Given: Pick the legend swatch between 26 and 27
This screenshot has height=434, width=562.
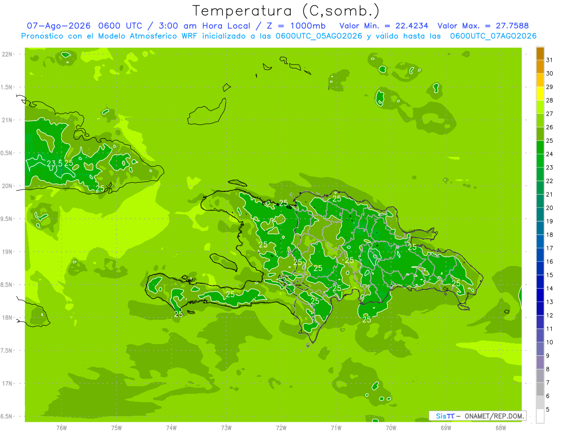Looking at the screenshot, I should point(540,120).
